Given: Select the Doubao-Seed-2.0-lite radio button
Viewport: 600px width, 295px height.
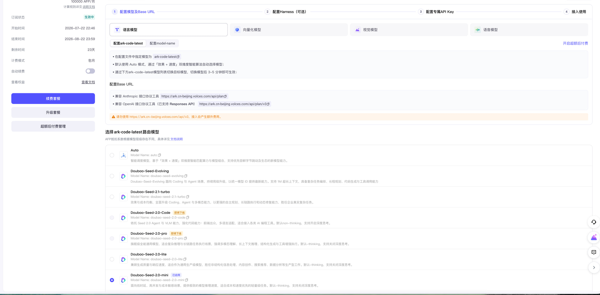Looking at the screenshot, I should [x=112, y=259].
